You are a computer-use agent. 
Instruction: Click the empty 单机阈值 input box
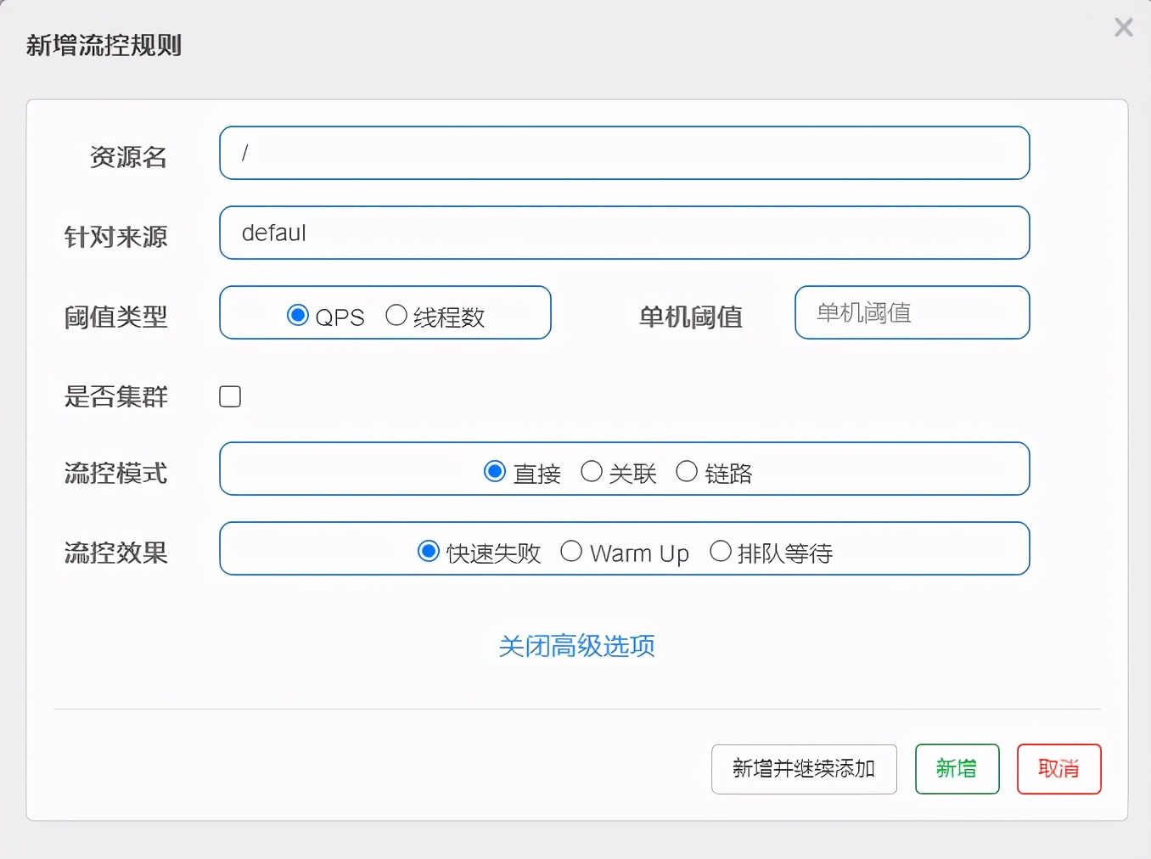[x=912, y=312]
